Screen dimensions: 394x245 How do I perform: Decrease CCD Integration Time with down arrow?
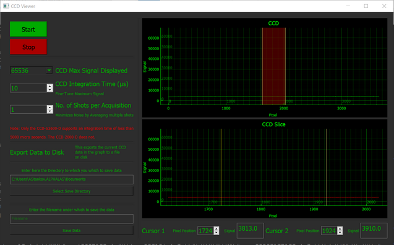point(49,90)
